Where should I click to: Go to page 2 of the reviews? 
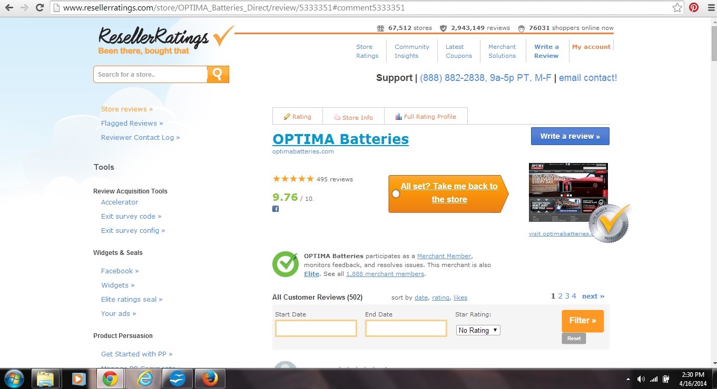pos(561,296)
